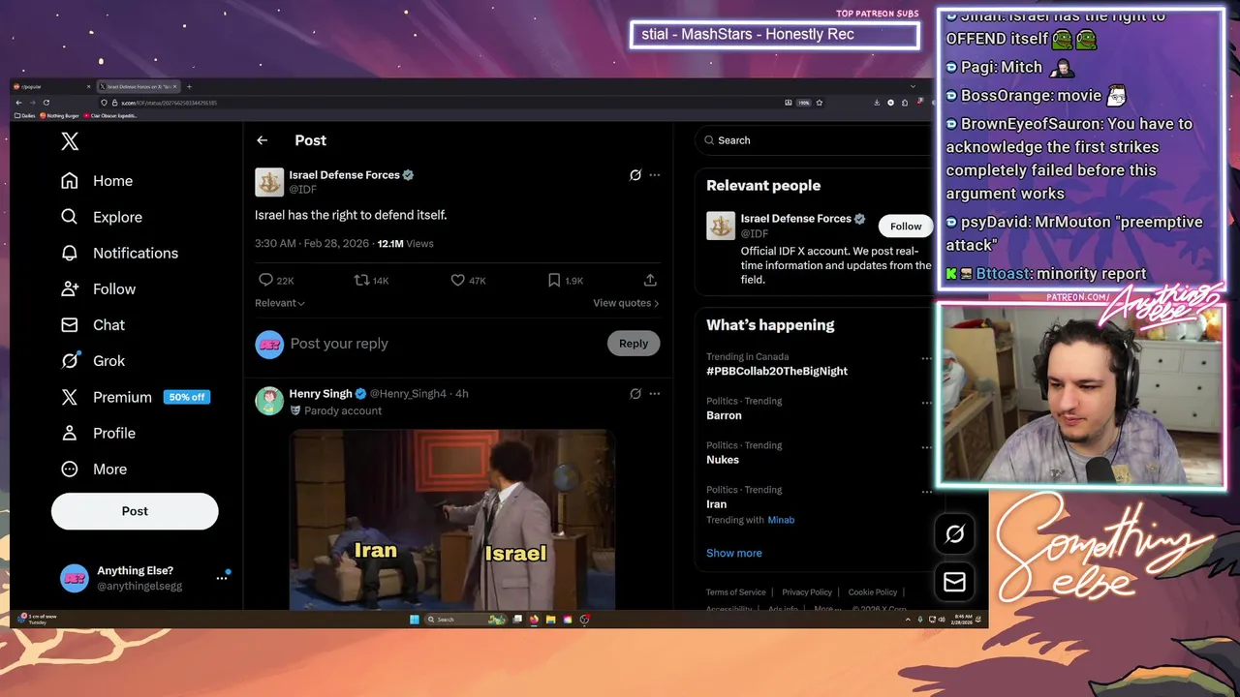This screenshot has width=1240, height=697.
Task: Open Premium 50% off item
Action: [135, 397]
